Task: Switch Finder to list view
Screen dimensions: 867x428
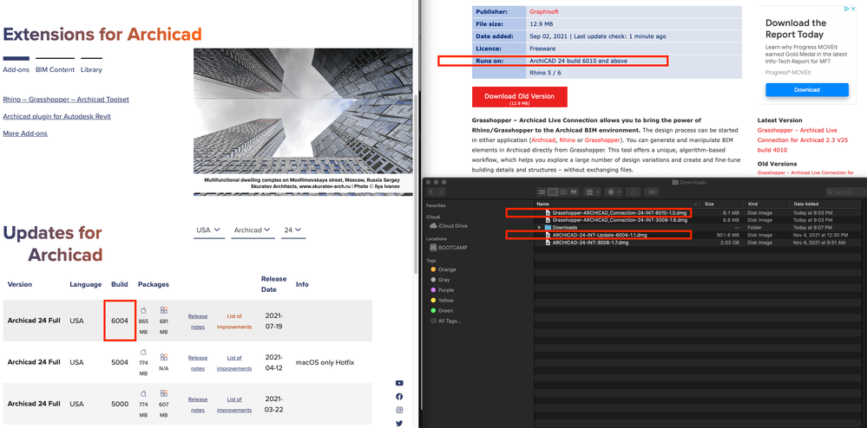Action: point(552,192)
